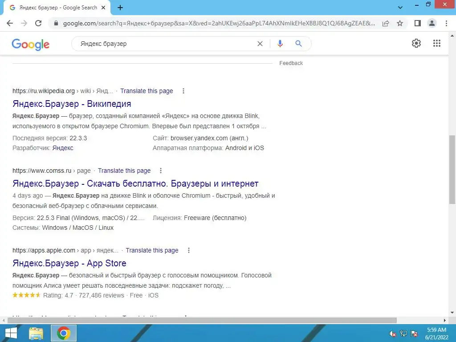Click the 22.3.3 latest version value
The height and width of the screenshot is (342, 456).
tap(78, 138)
